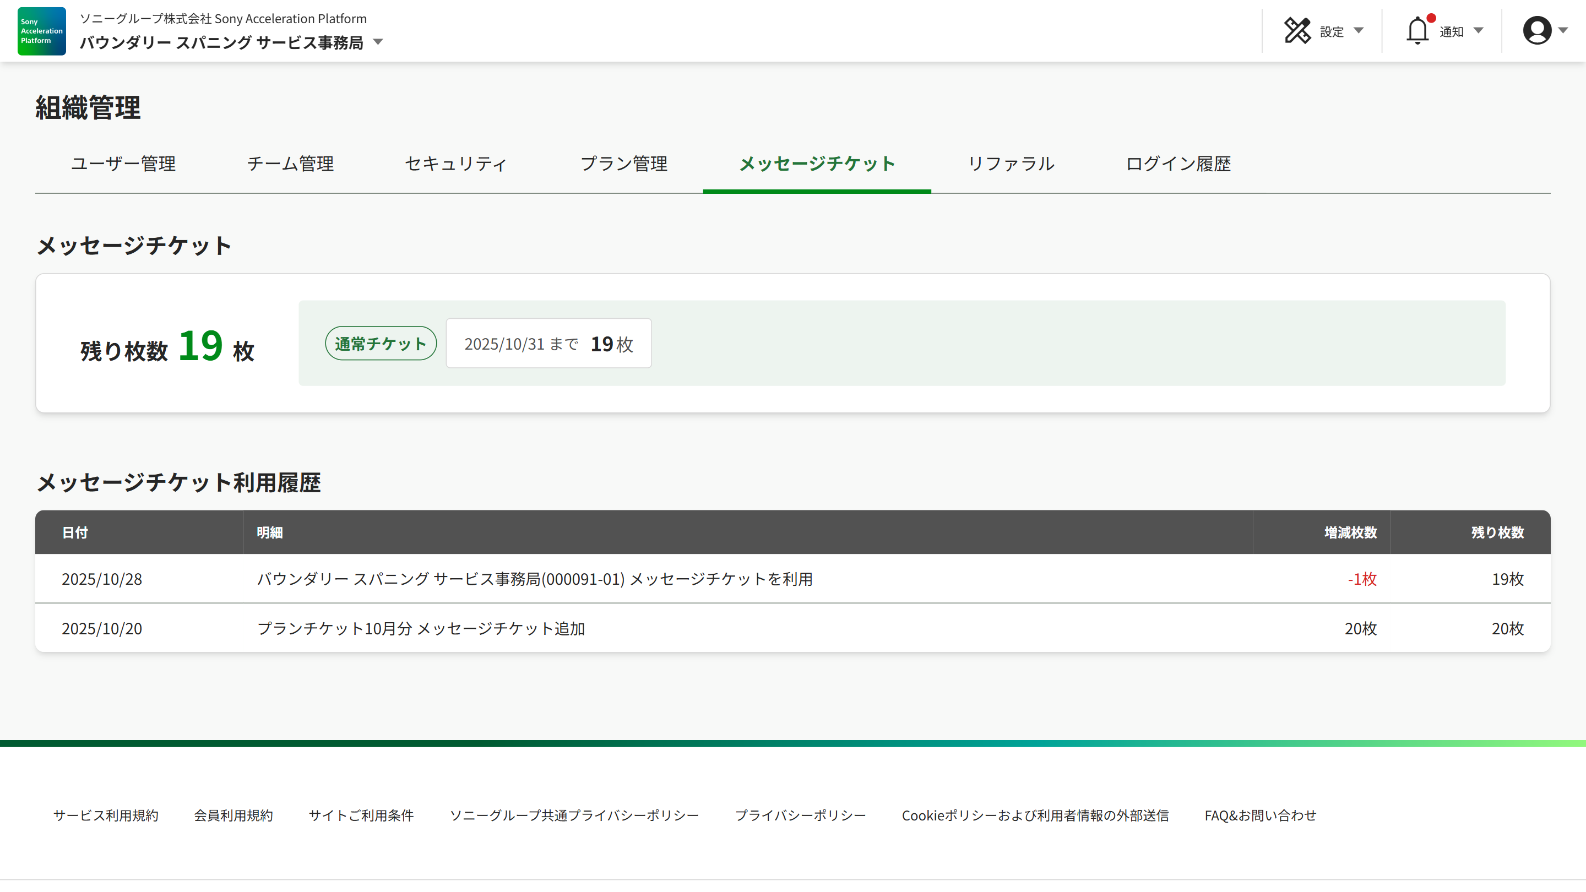This screenshot has width=1586, height=892.
Task: Open the ログイン履歴 tab
Action: (1178, 164)
